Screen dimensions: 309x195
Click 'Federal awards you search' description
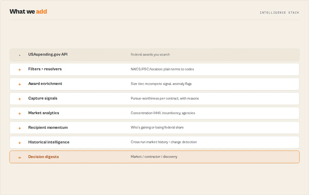[x=150, y=54]
